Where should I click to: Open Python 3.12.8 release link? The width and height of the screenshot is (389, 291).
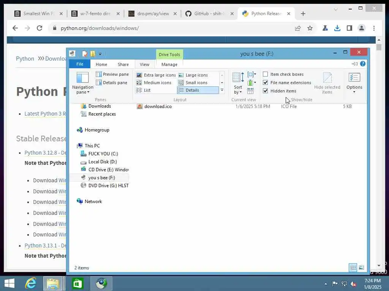(x=46, y=153)
